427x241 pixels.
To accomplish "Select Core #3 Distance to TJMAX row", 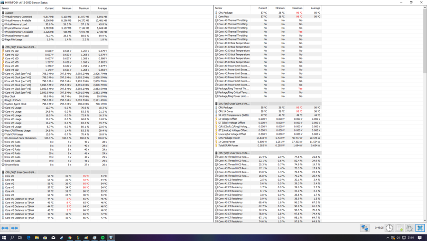I will (x=55, y=210).
